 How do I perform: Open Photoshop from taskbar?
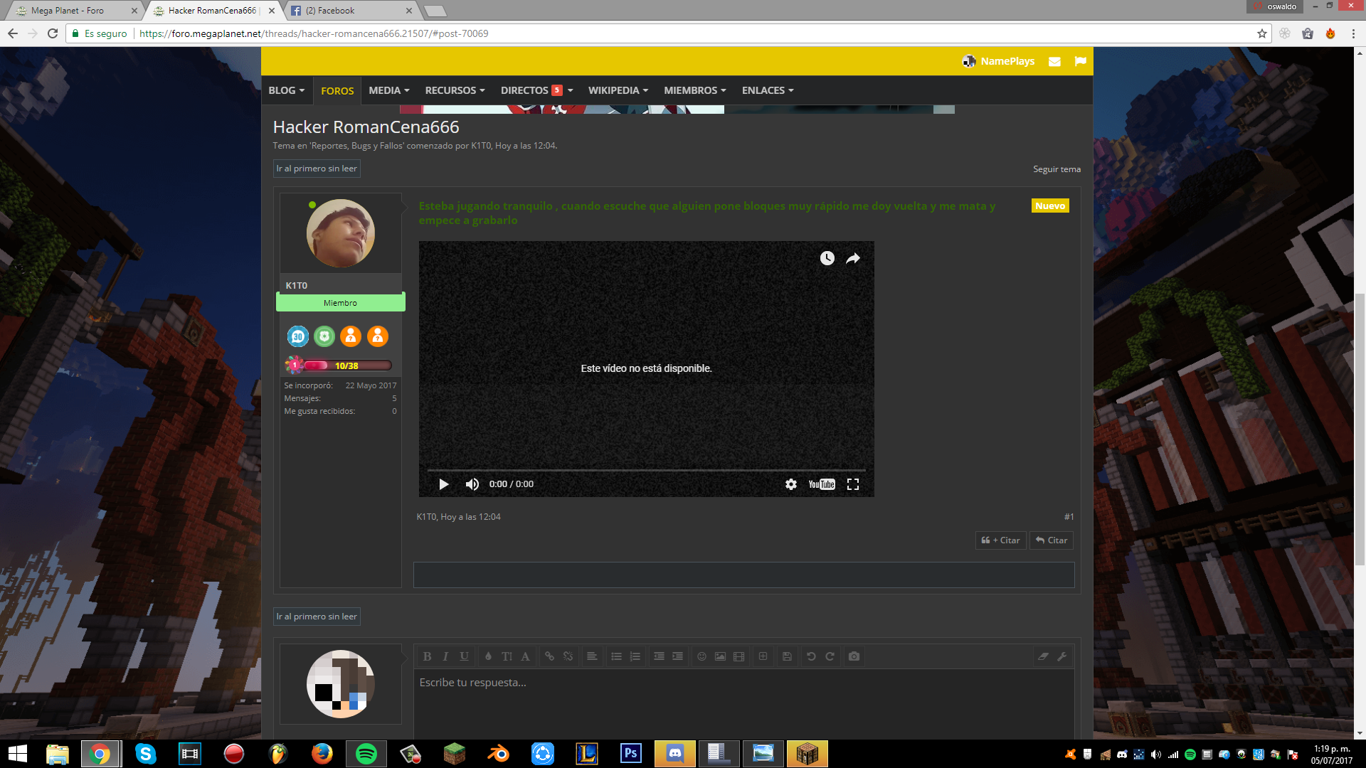tap(630, 754)
